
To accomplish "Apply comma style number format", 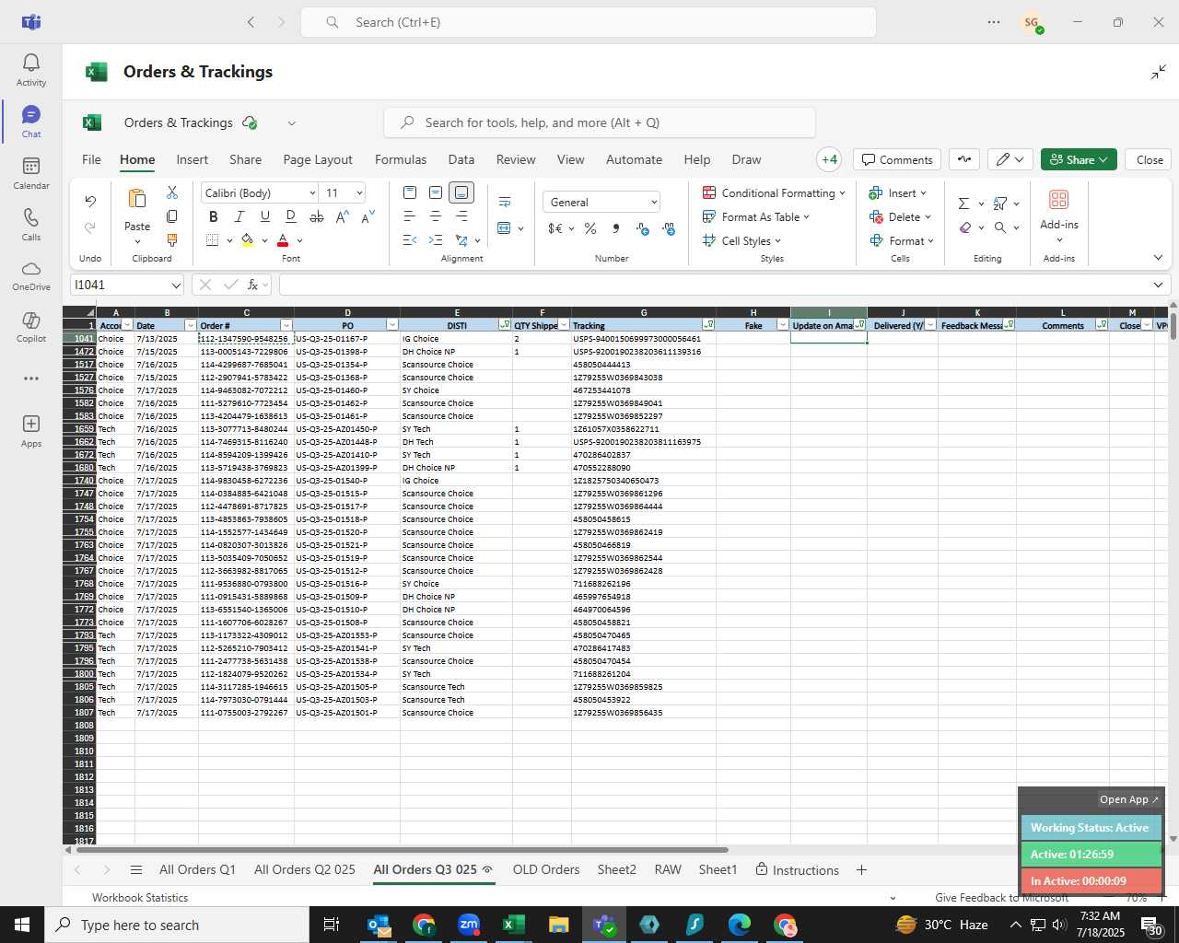I will (615, 228).
